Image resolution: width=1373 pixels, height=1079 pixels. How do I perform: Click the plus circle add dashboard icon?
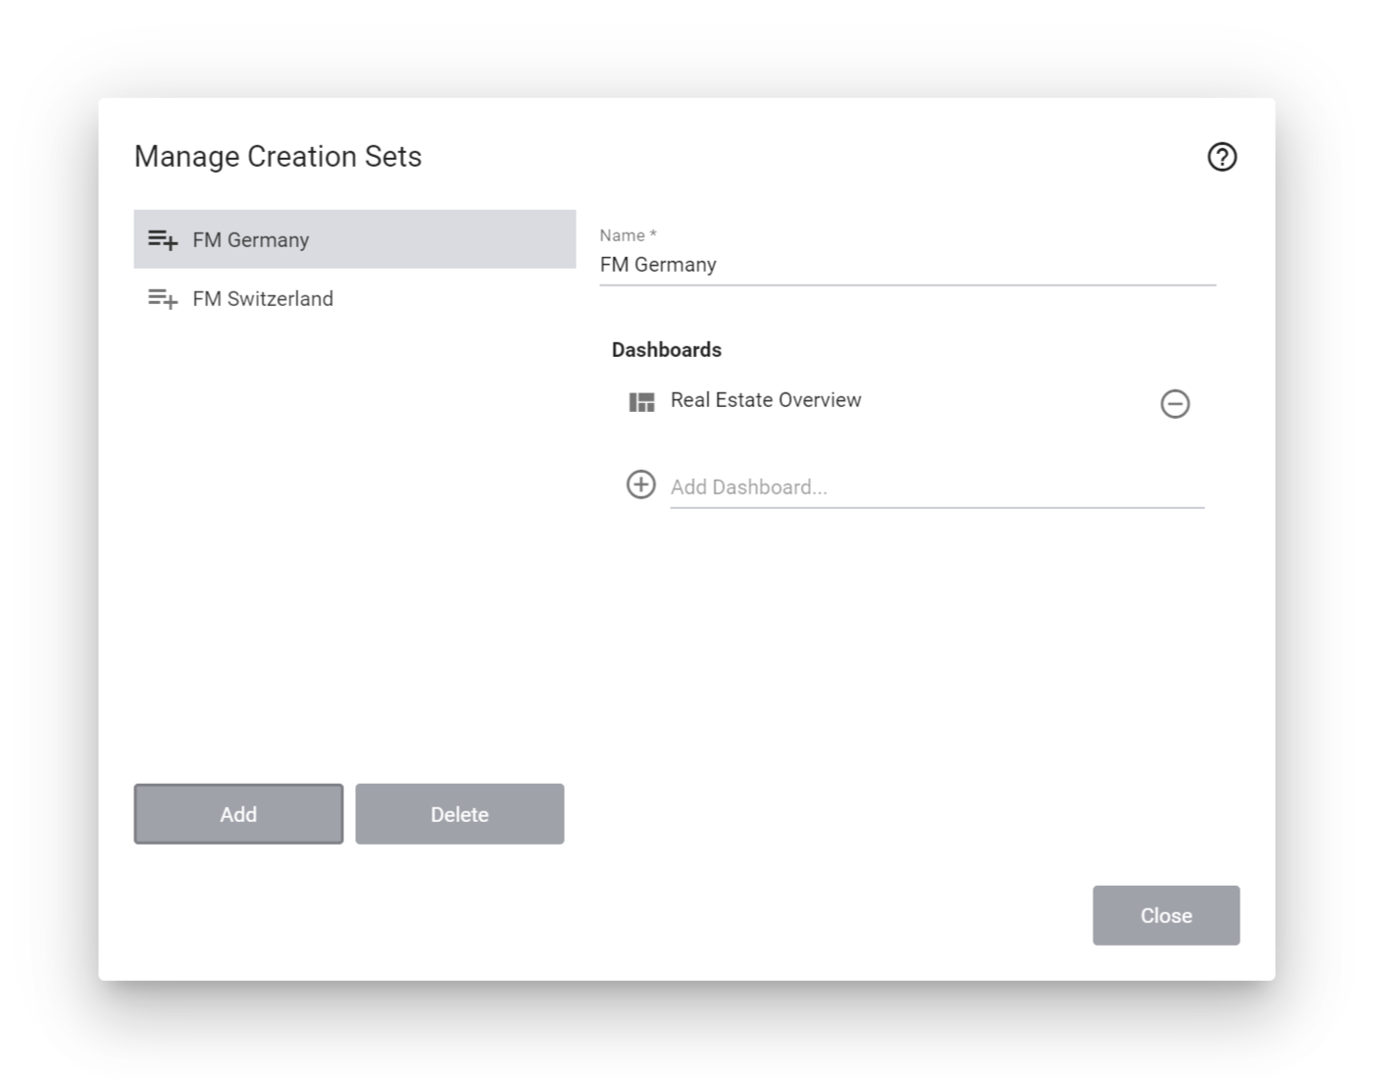(641, 485)
